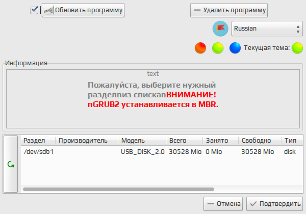Click the green refresh arrow button

(11, 164)
